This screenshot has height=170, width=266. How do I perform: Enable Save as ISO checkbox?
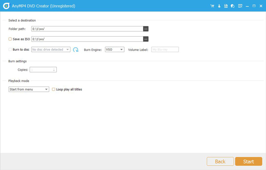pyautogui.click(x=10, y=39)
